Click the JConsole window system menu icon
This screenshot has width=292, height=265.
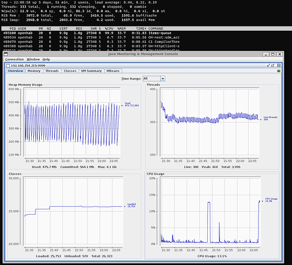pyautogui.click(x=6, y=54)
